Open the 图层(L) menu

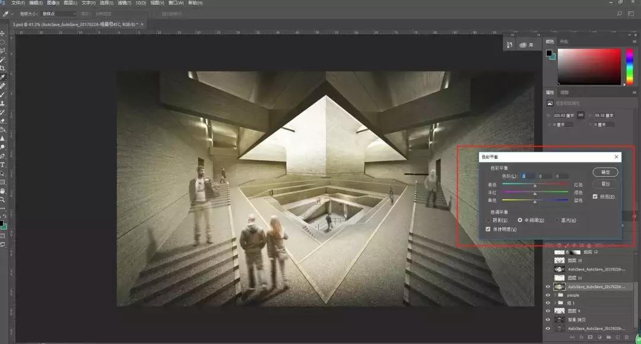click(x=70, y=3)
